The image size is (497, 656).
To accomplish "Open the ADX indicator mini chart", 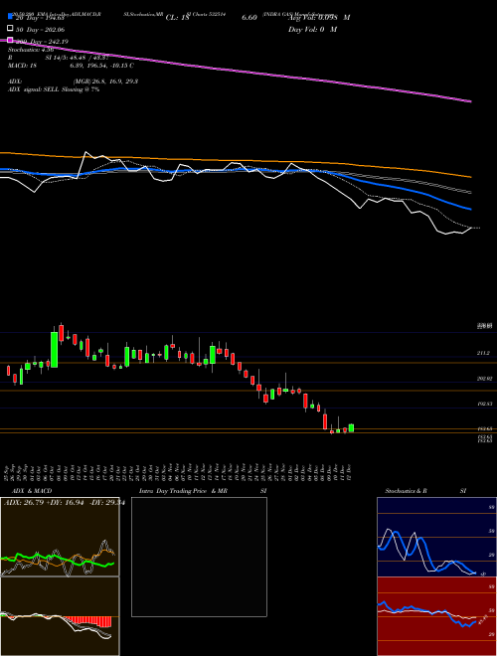I will point(60,537).
